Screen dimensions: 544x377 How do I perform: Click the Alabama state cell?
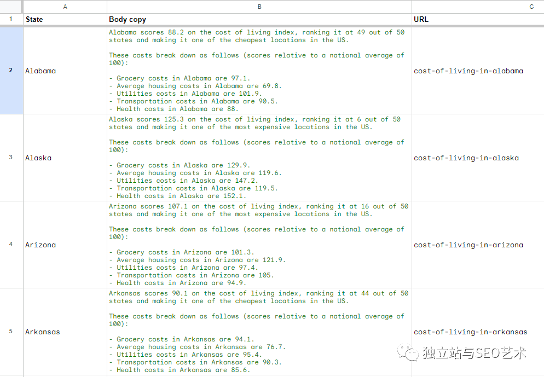coord(65,71)
